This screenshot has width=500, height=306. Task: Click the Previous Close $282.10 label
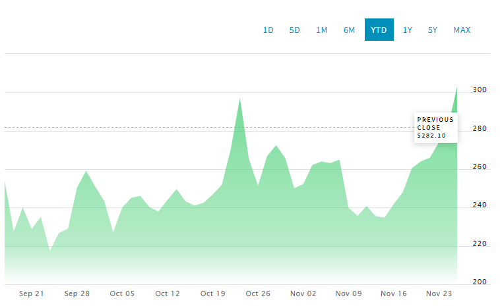(x=435, y=128)
